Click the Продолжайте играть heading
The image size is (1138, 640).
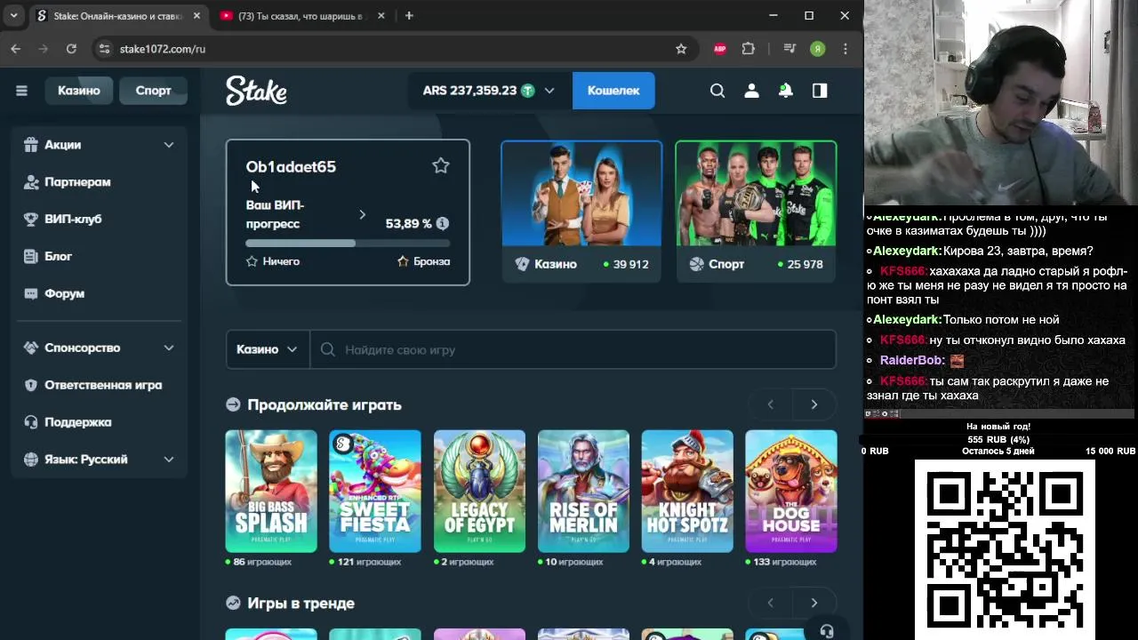coord(325,404)
